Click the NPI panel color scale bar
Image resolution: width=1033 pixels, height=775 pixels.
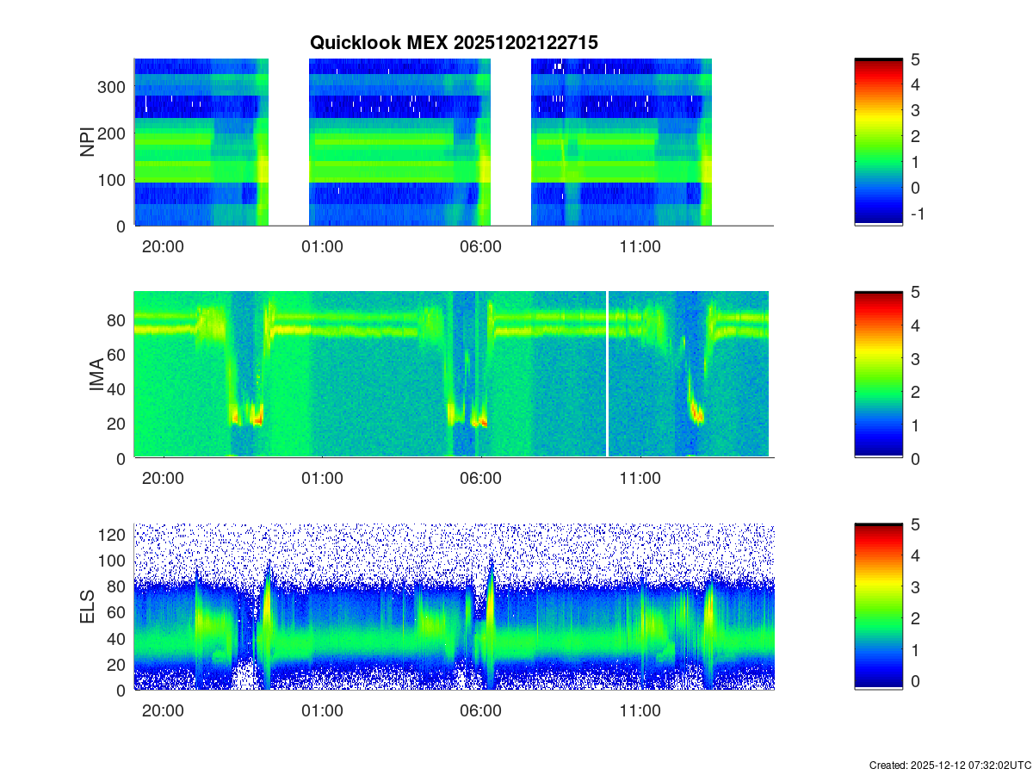click(878, 142)
